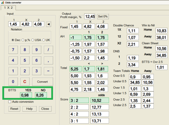Tap the minus key on keypad

pyautogui.click(x=48, y=71)
